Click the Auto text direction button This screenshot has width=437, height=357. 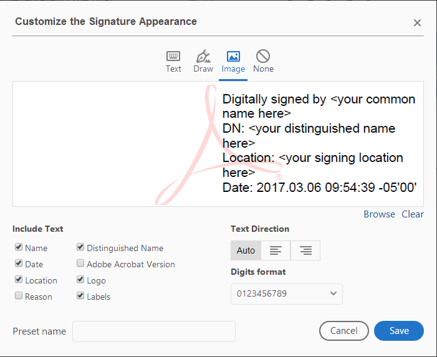tap(246, 250)
